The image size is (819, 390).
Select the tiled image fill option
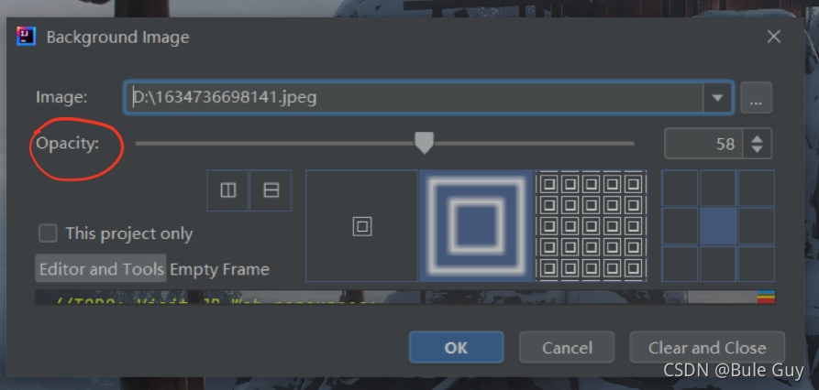[x=591, y=226]
